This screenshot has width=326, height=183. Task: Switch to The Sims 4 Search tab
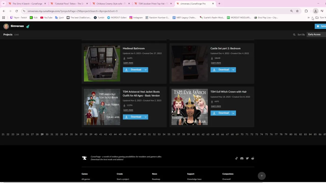[27, 4]
